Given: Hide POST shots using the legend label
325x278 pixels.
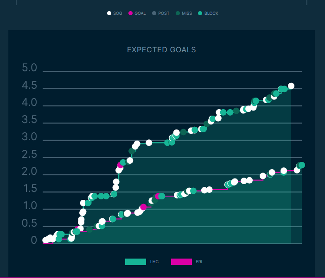Looking at the screenshot, I should tap(164, 13).
